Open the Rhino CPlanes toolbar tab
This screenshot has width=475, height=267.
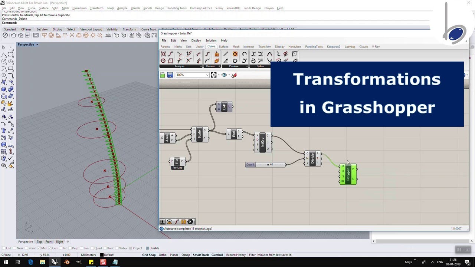tap(26, 29)
